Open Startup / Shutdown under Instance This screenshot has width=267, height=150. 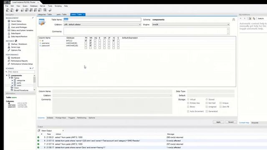pos(19,44)
